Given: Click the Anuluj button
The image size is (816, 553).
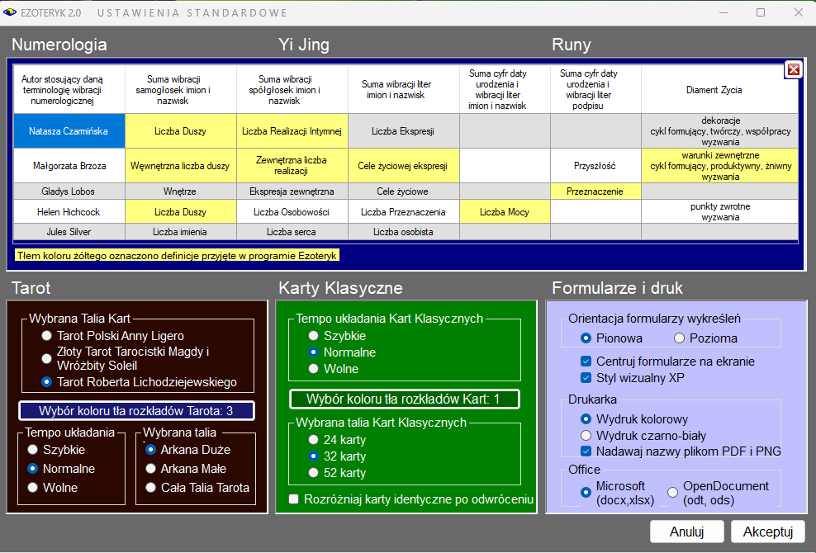Looking at the screenshot, I should (x=686, y=532).
